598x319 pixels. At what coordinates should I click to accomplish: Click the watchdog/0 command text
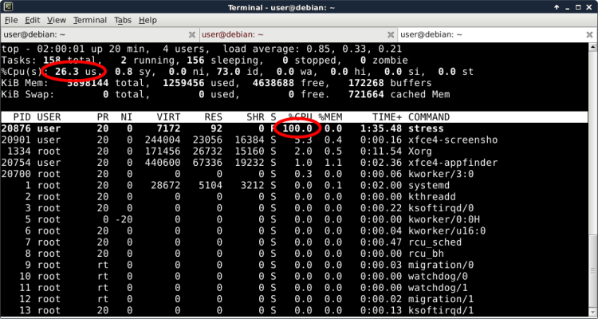[438, 276]
